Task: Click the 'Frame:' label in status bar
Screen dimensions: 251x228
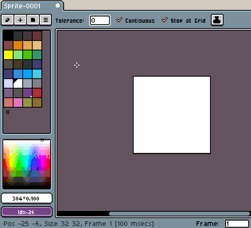Action: pos(208,224)
